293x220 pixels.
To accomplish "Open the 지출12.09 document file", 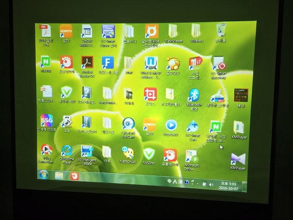I will [x=46, y=94].
